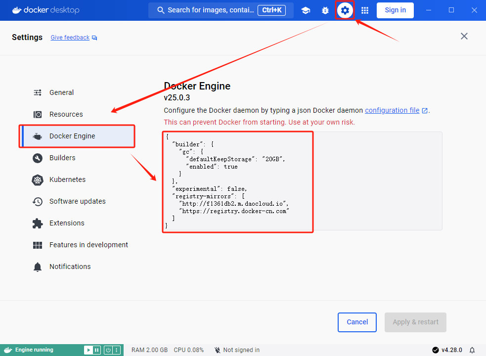Click inside the daemon JSON configuration editor
Screen dimensions: 486x356
(x=303, y=181)
